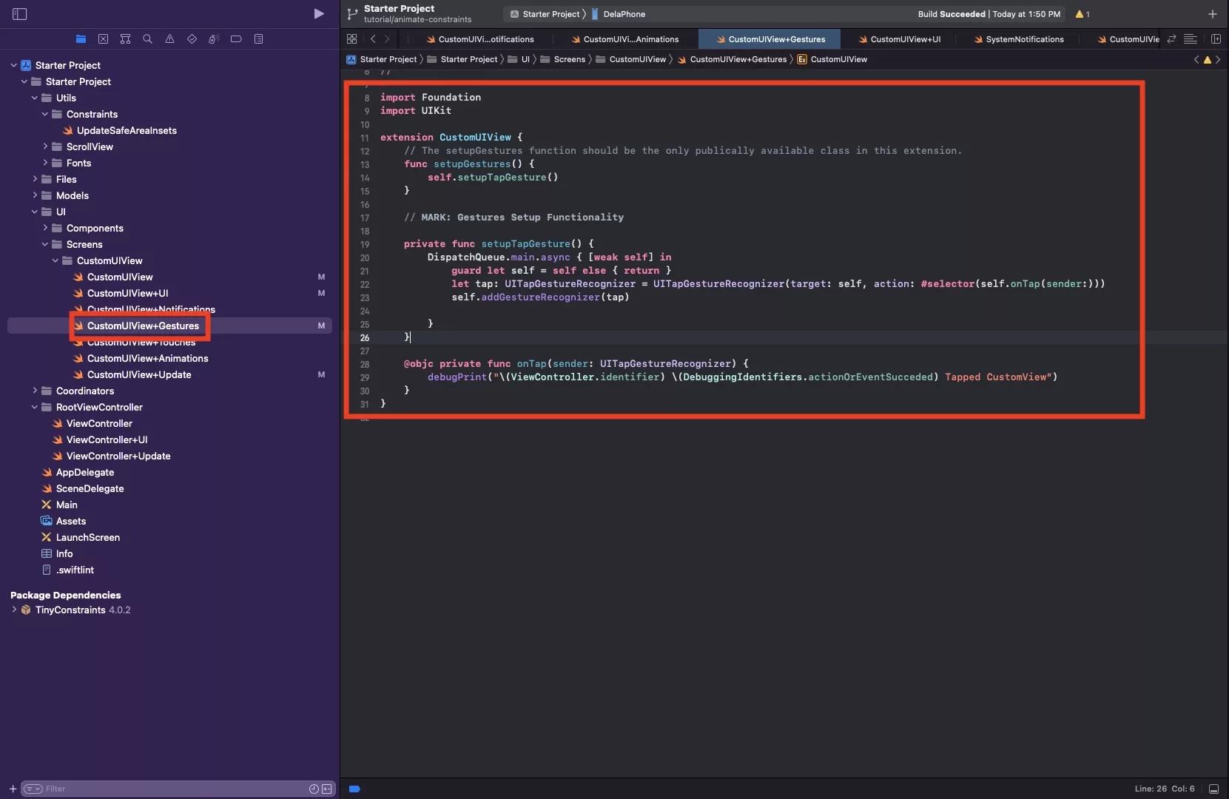Image resolution: width=1229 pixels, height=799 pixels.
Task: Choose the Starter Project scheme
Action: tap(545, 14)
